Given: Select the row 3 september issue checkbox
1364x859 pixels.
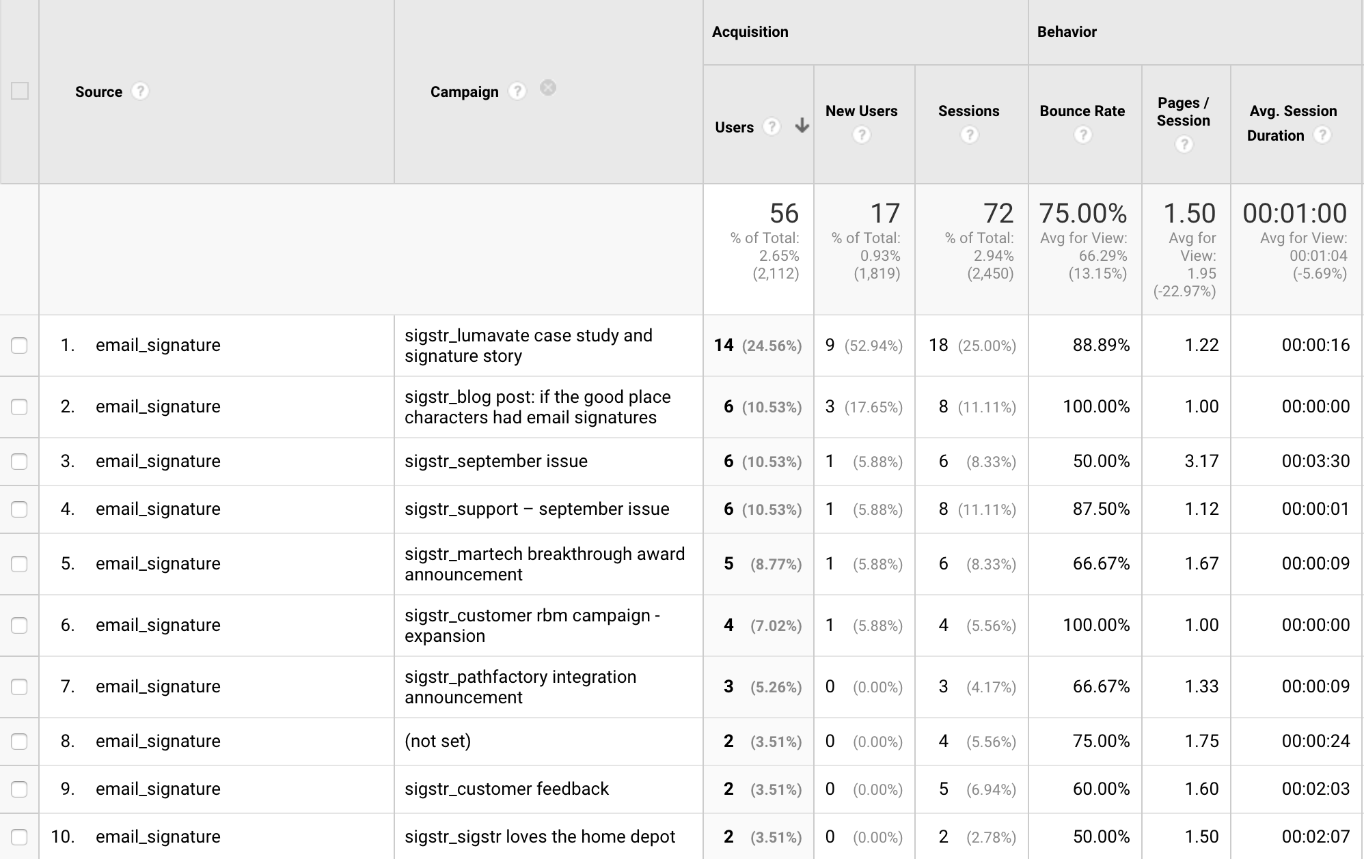Looking at the screenshot, I should tap(19, 462).
